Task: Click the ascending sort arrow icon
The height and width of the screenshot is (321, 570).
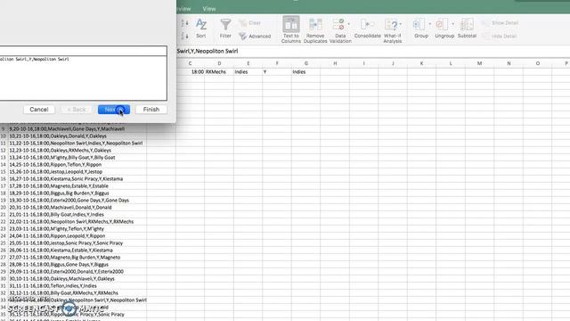Action: pyautogui.click(x=184, y=23)
